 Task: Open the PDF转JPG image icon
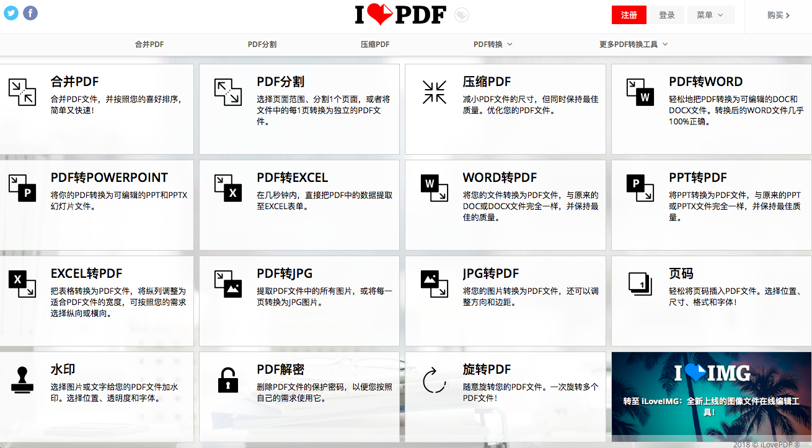[227, 283]
